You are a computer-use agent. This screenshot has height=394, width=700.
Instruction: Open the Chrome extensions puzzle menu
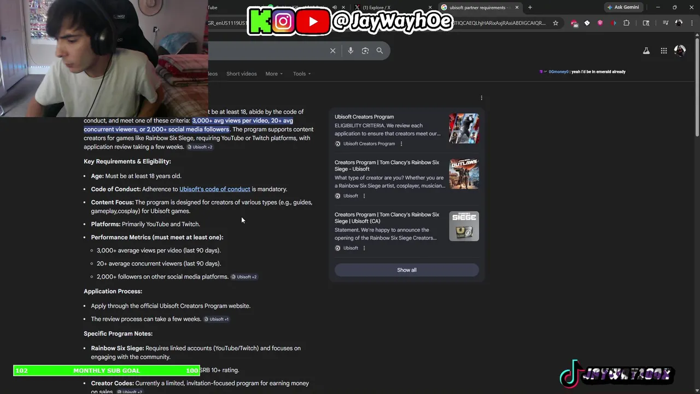(x=626, y=23)
